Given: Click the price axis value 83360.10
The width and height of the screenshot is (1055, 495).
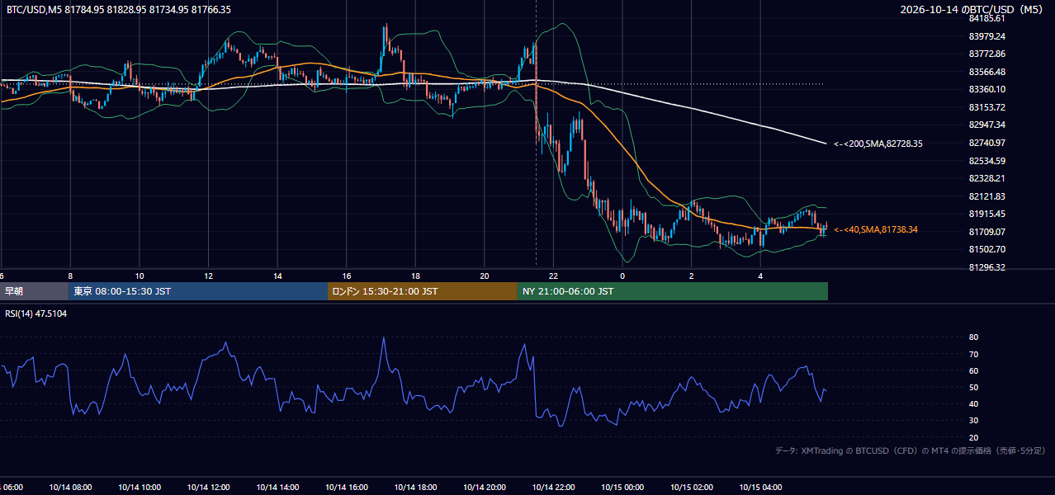Looking at the screenshot, I should click(x=986, y=89).
